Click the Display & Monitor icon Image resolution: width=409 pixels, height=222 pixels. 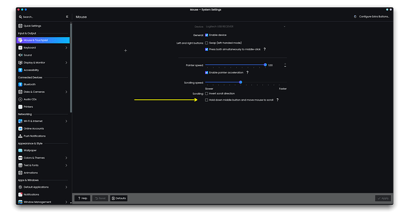[20, 63]
